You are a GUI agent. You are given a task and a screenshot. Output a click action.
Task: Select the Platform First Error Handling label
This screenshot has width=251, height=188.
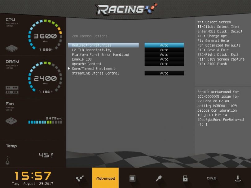tap(100, 55)
